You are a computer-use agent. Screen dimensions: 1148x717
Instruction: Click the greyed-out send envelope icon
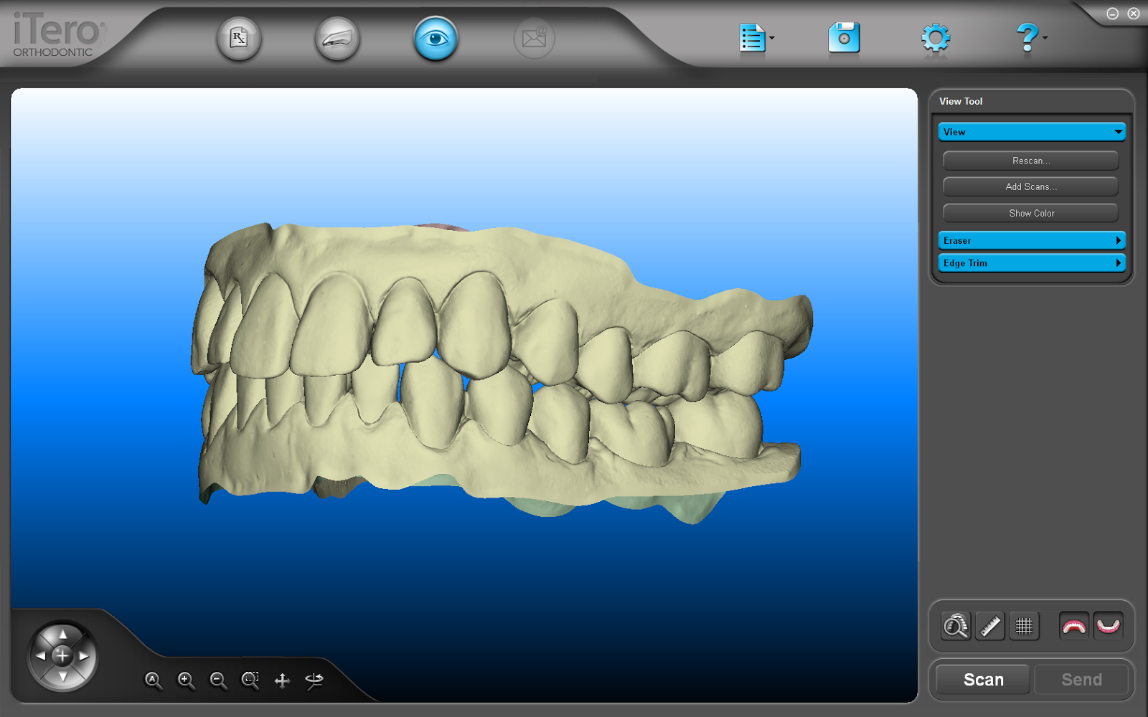(x=534, y=38)
